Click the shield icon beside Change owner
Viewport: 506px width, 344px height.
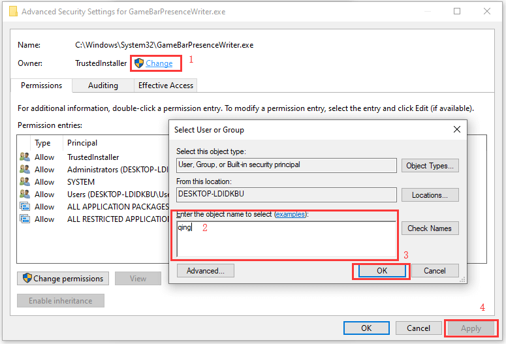click(x=139, y=63)
